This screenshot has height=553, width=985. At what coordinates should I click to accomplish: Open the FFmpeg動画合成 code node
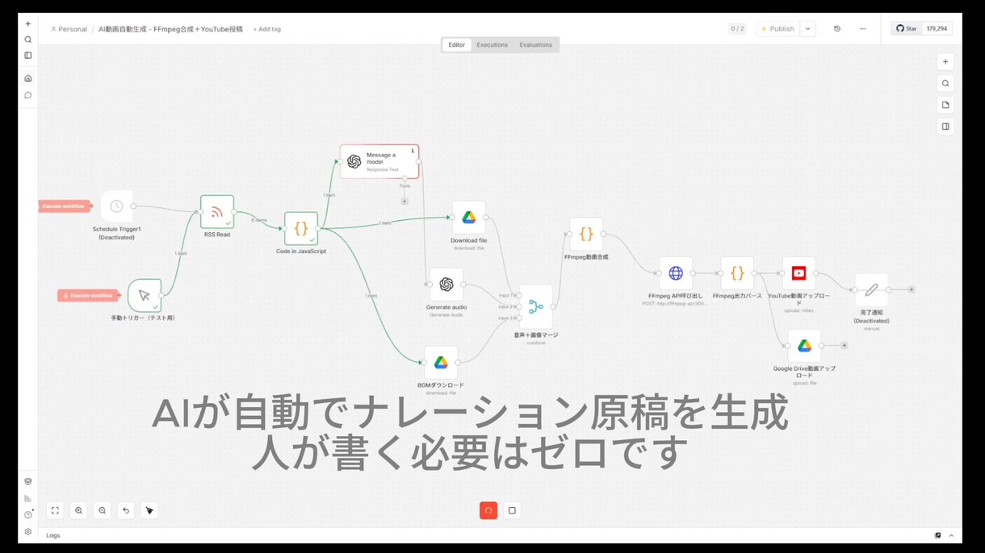pyautogui.click(x=586, y=235)
